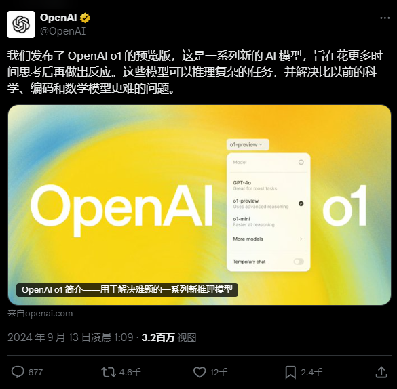Click the OpenAI profile avatar logo
This screenshot has height=389, width=397.
(x=21, y=24)
